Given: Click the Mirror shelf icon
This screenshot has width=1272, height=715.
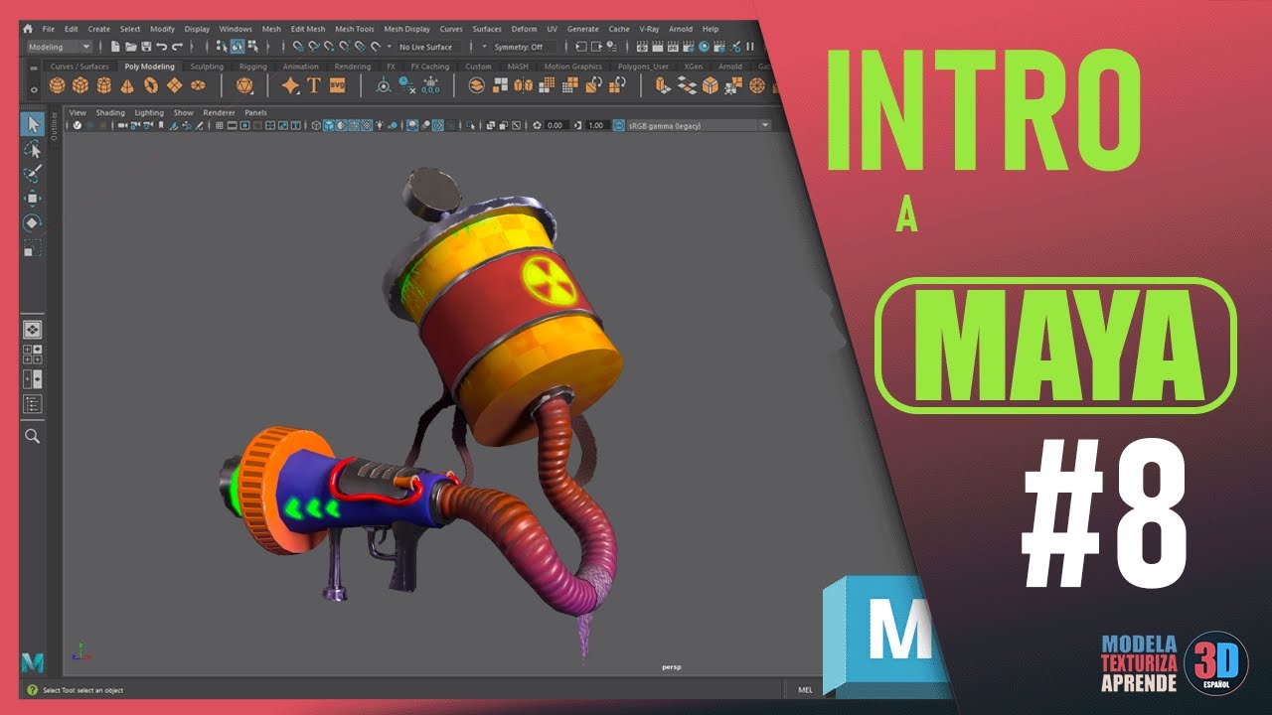Looking at the screenshot, I should tap(523, 85).
